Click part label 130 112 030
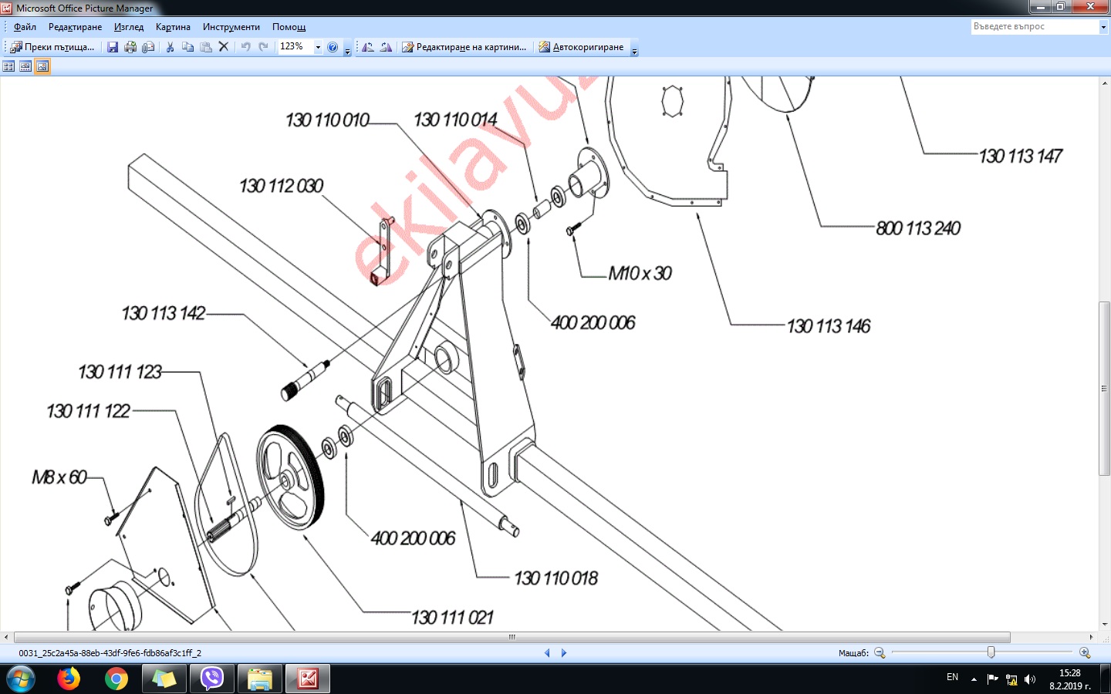Screen dimensions: 1111x694 click(281, 186)
